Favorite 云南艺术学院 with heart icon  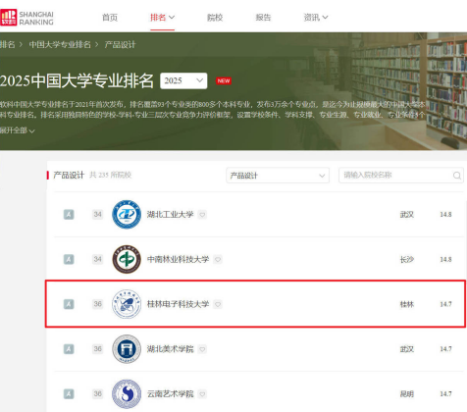(202, 394)
